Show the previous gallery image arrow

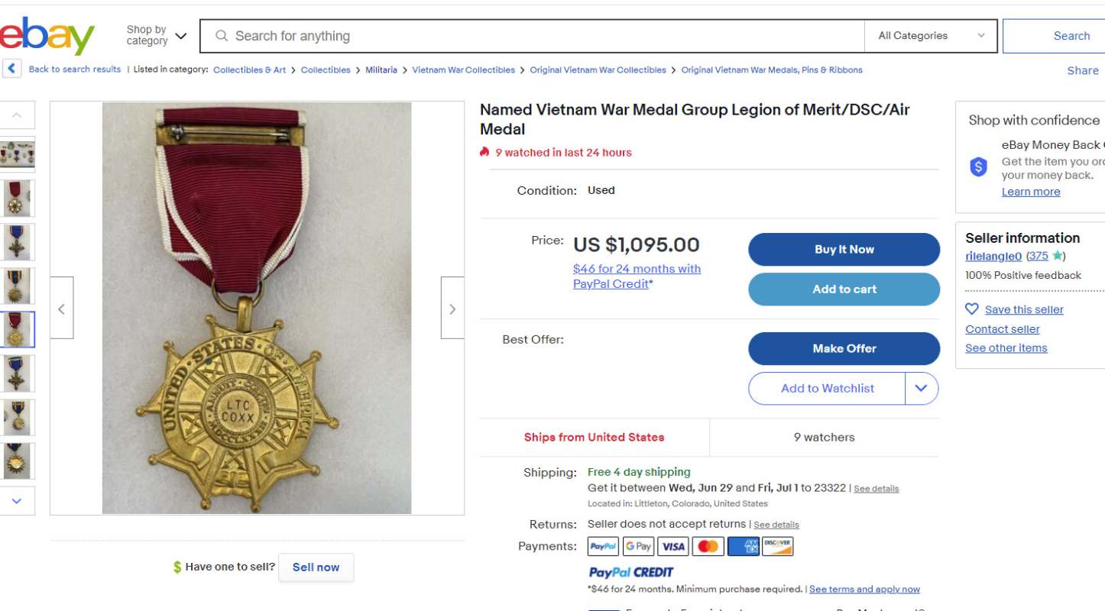coord(62,309)
